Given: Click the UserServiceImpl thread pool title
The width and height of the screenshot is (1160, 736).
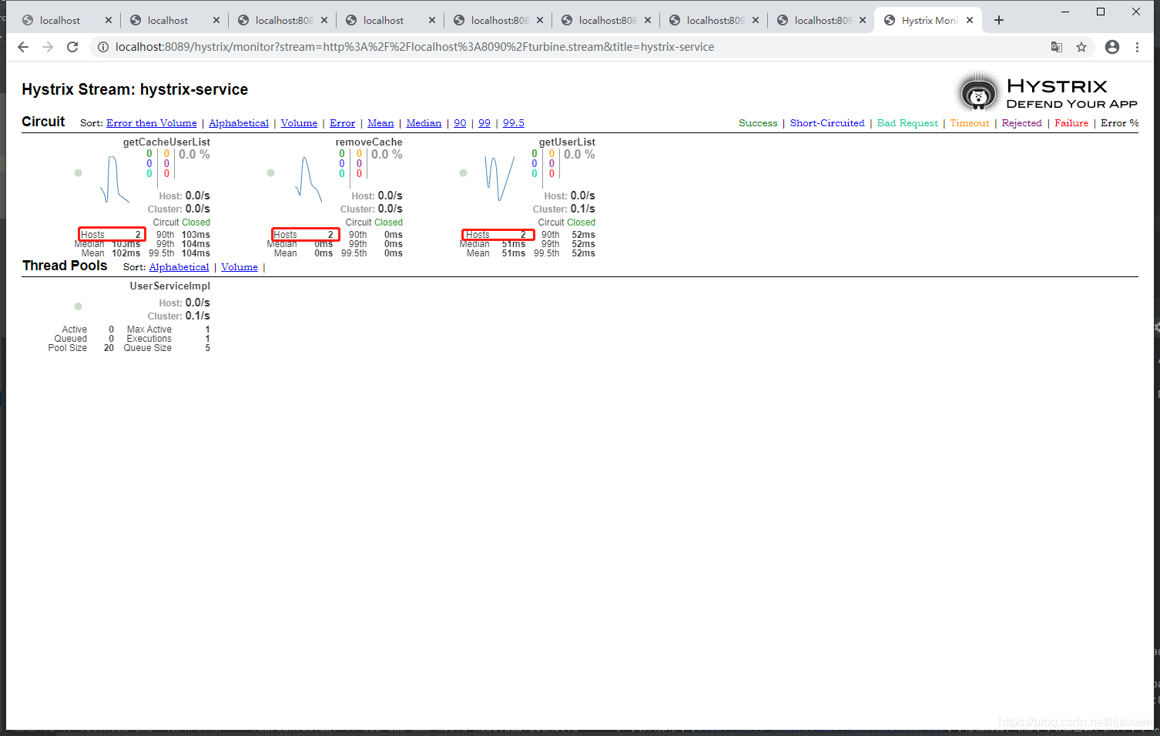Looking at the screenshot, I should tap(169, 286).
